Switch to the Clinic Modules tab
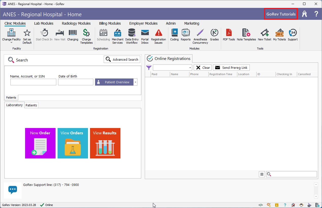Screen dimensions: 322x208 click(x=15, y=23)
